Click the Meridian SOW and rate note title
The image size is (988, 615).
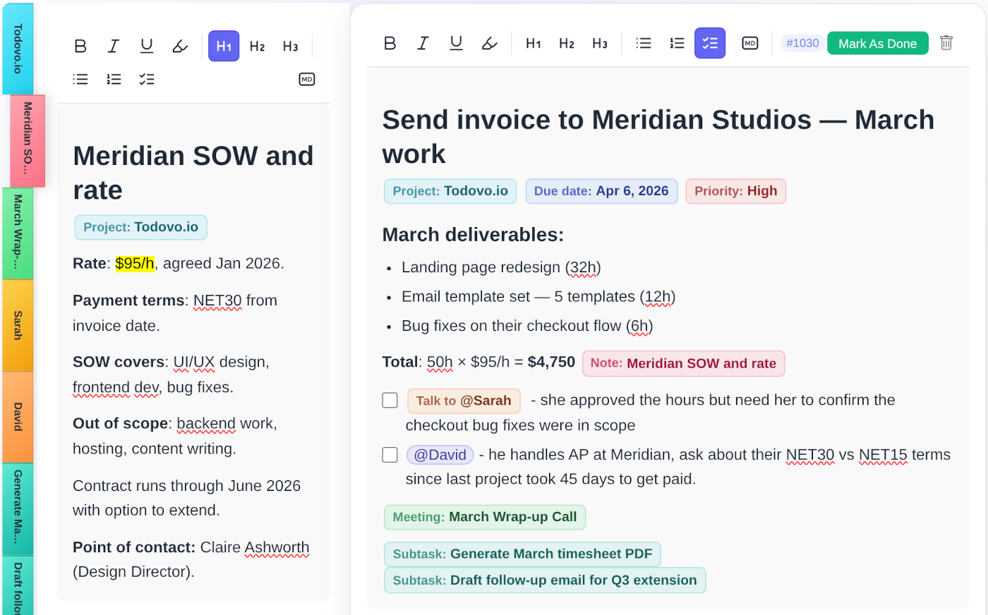(x=193, y=173)
